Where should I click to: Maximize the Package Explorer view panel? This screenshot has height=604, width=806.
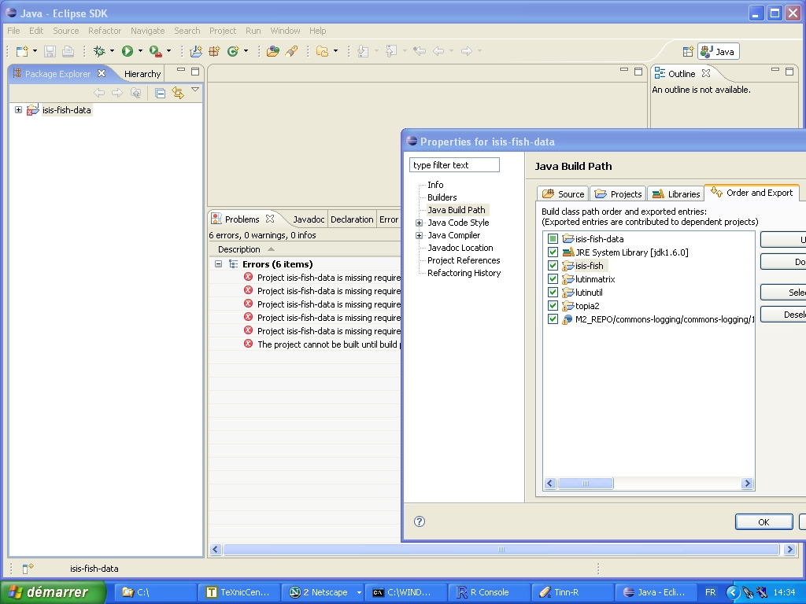click(x=195, y=71)
